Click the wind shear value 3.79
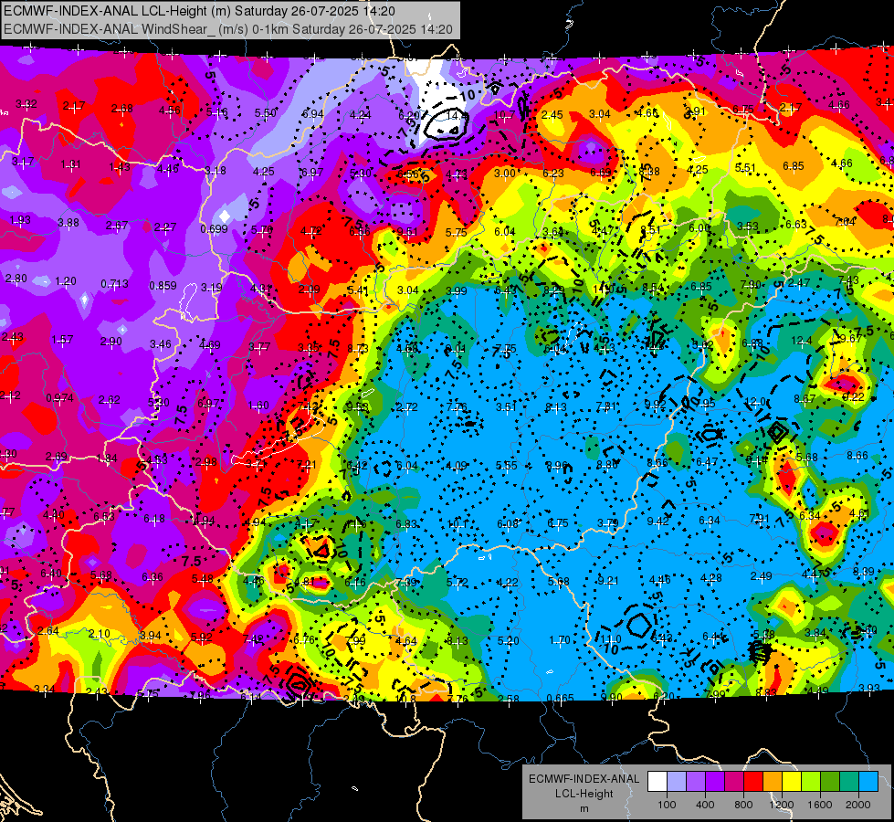Screen dimensions: 894x822 click(x=608, y=523)
